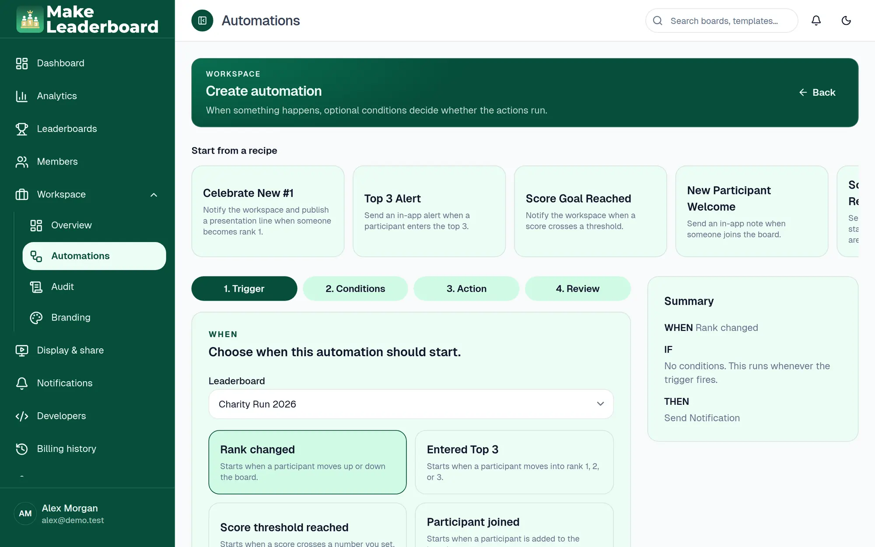
Task: Click the Workspace briefcase icon
Action: click(22, 195)
